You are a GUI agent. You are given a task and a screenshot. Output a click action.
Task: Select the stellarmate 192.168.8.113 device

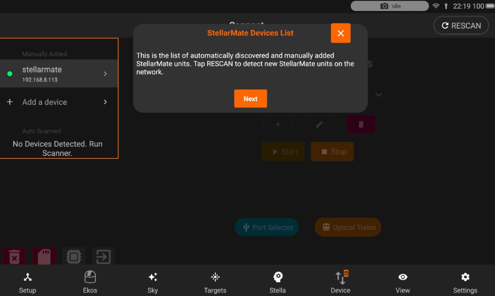(x=59, y=74)
